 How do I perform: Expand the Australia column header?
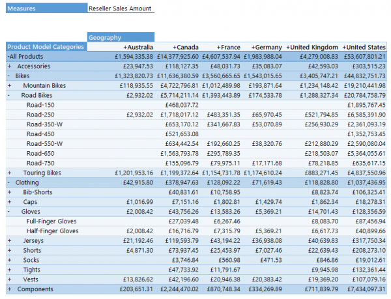124,48
